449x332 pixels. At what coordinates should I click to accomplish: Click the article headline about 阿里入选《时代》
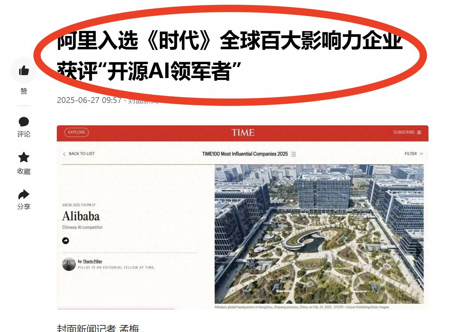(x=230, y=56)
